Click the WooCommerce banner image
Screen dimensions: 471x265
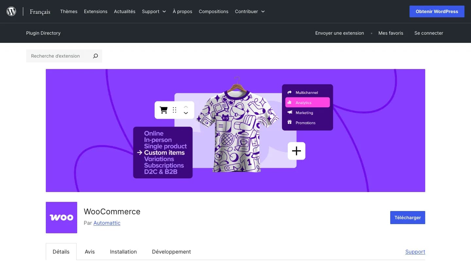(x=235, y=131)
